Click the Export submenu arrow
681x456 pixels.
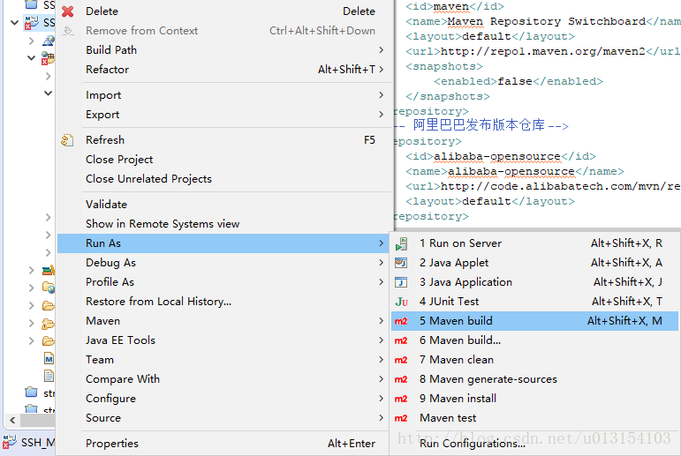coord(381,115)
